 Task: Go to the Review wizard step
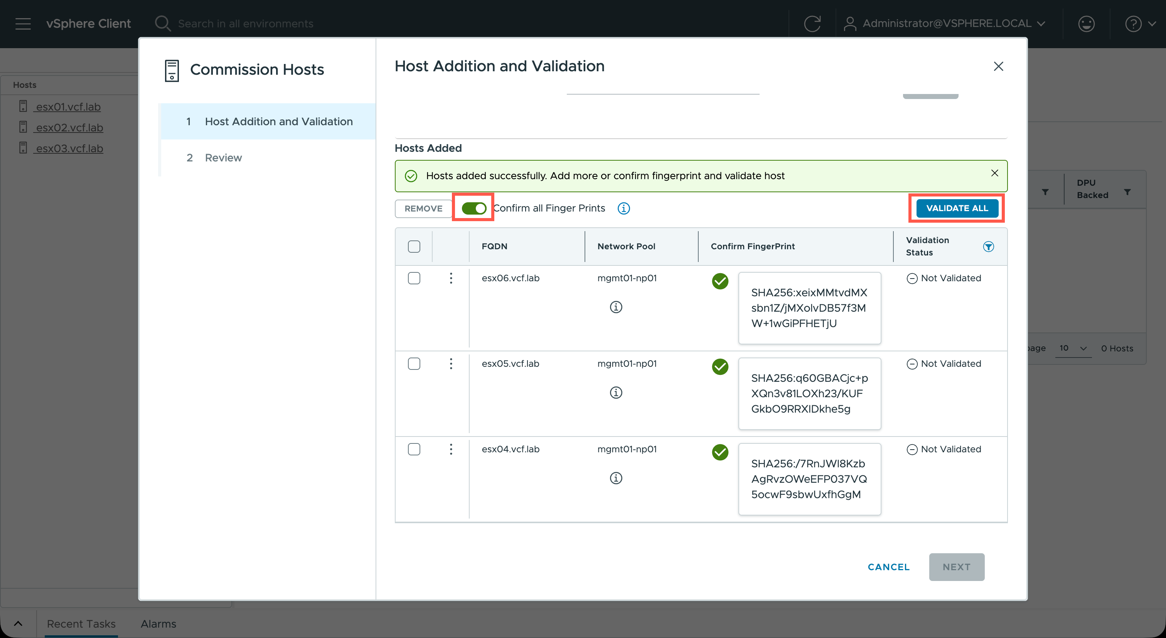coord(223,158)
